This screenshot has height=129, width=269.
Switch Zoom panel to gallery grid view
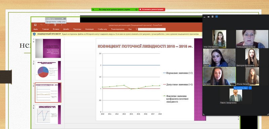217,16
